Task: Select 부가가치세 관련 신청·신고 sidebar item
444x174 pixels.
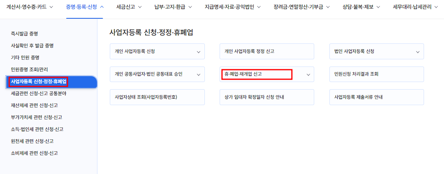Action: pyautogui.click(x=36, y=117)
